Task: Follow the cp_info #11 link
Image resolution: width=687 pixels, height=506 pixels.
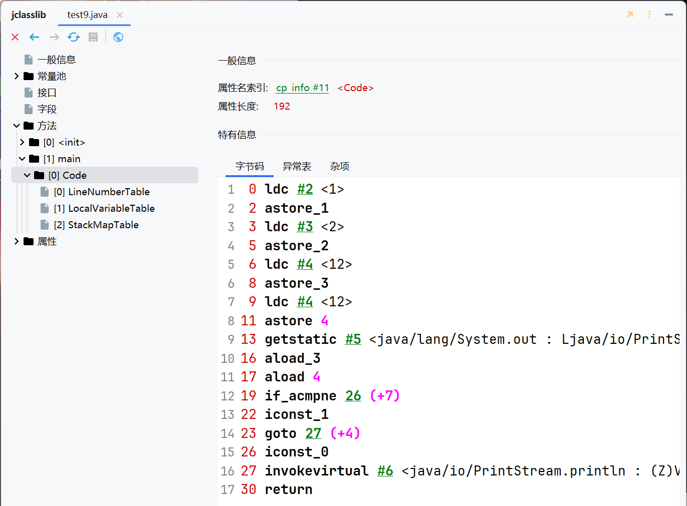Action: pos(302,88)
